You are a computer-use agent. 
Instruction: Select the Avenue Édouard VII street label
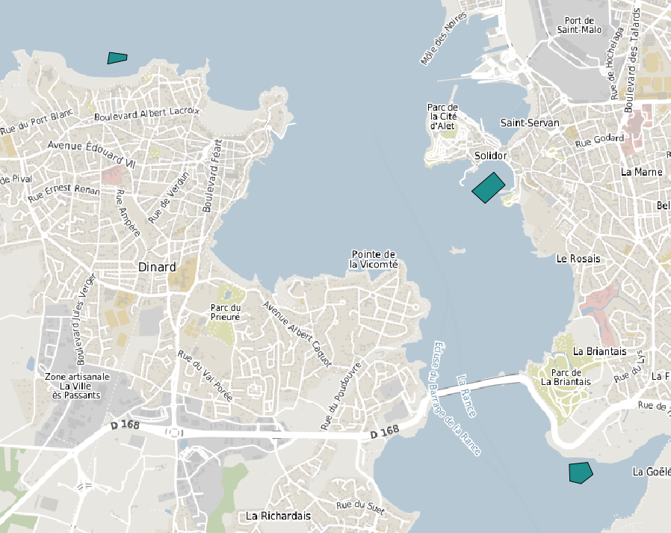coord(93,153)
